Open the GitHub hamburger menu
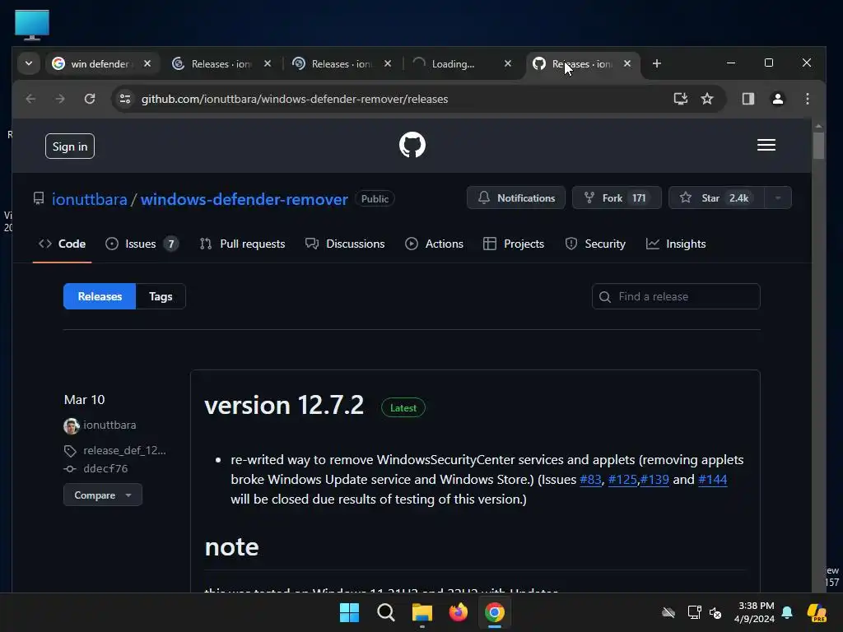The width and height of the screenshot is (843, 632). tap(766, 145)
